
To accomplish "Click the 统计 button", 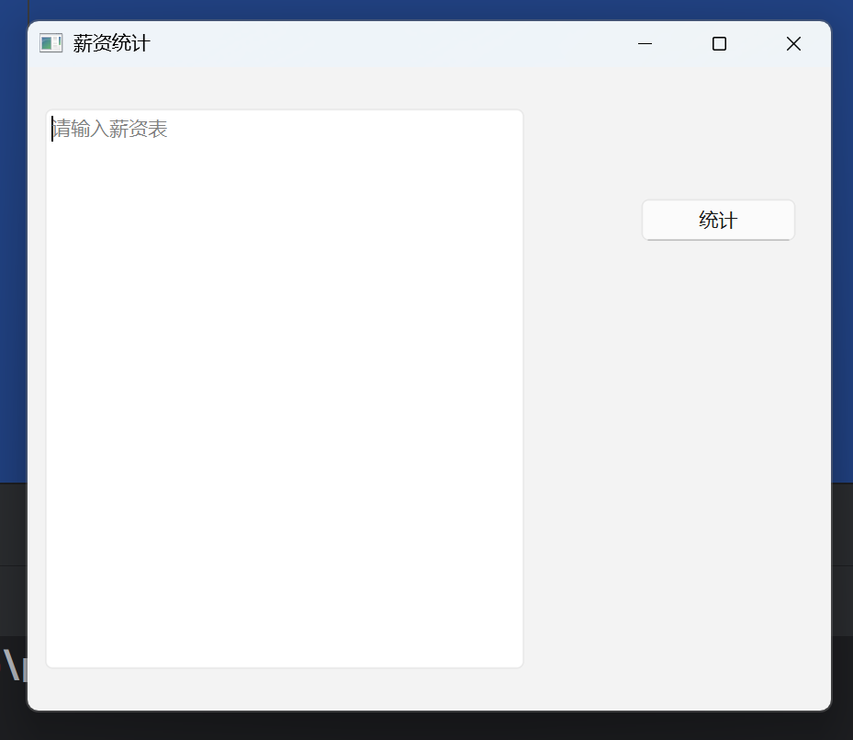I will [718, 220].
